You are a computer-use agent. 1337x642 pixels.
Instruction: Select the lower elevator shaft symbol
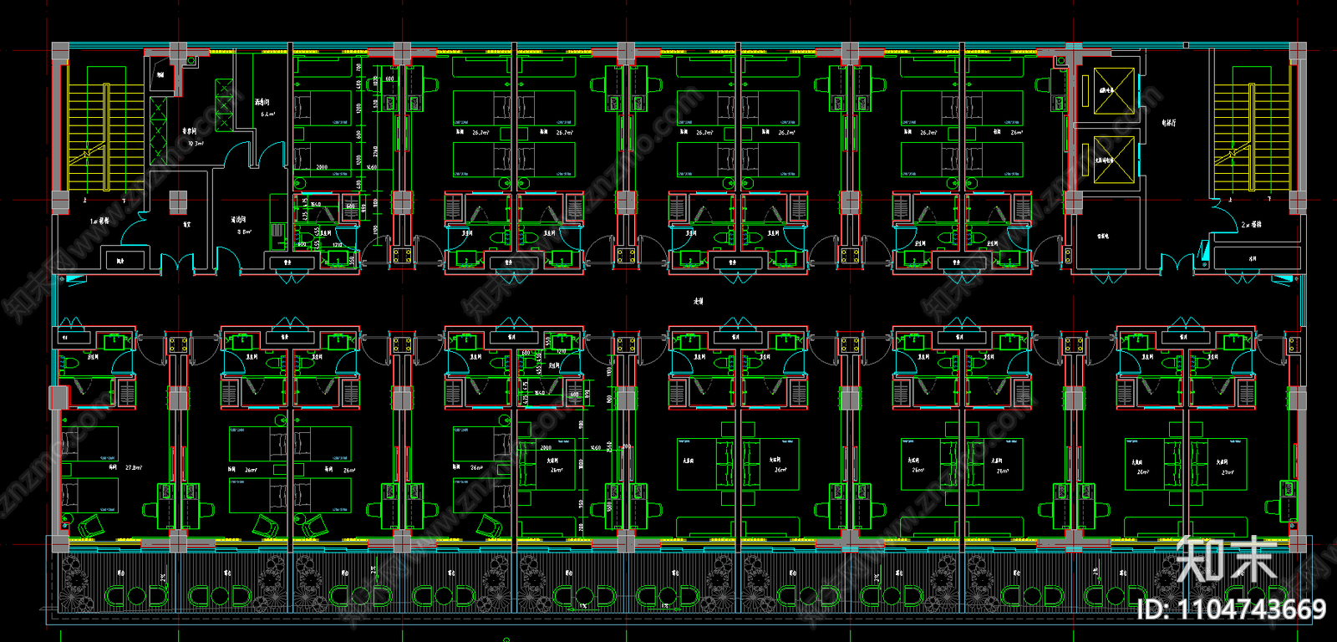point(1115,160)
